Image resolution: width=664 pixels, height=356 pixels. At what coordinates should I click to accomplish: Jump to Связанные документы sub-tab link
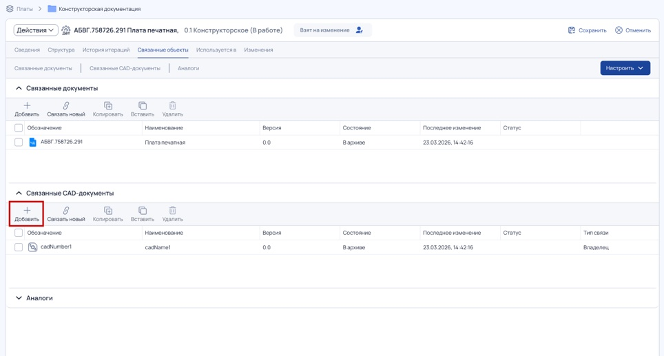43,68
